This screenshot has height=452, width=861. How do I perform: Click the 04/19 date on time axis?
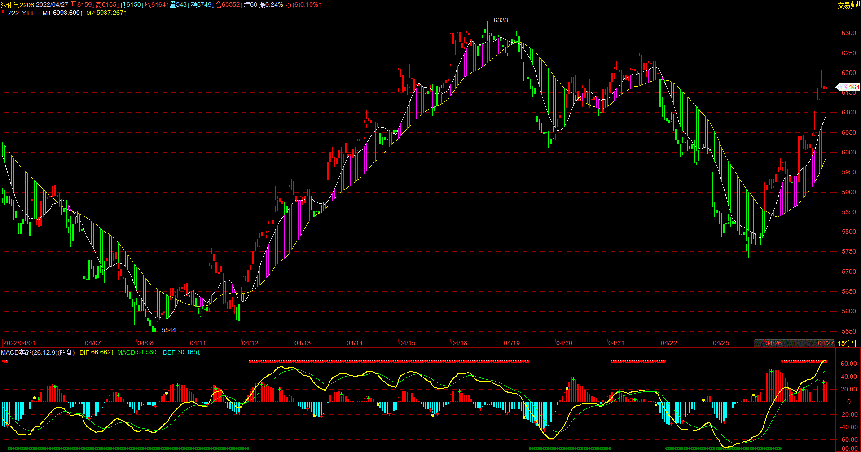tap(512, 343)
